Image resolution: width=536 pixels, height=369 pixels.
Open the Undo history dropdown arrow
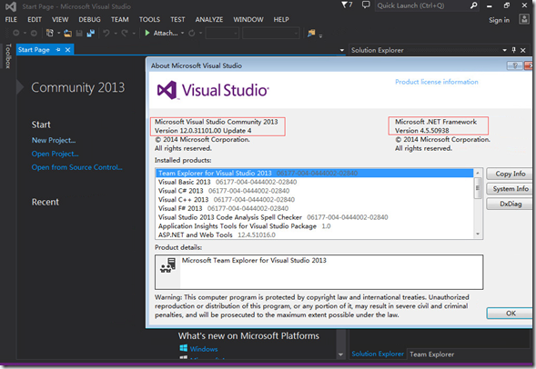pyautogui.click(x=116, y=33)
